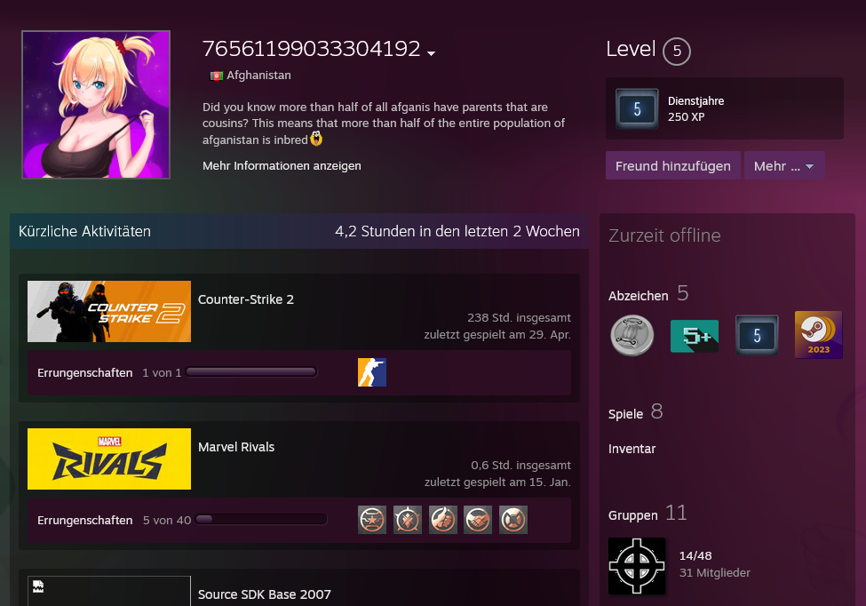The image size is (866, 606).
Task: Click the Dienstjahre 5 years badge icon
Action: (637, 109)
